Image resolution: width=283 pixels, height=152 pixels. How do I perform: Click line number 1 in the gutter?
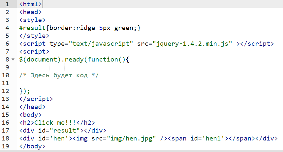(x=7, y=4)
